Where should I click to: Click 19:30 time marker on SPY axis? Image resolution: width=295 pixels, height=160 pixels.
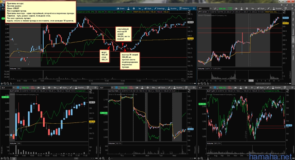click(251, 81)
